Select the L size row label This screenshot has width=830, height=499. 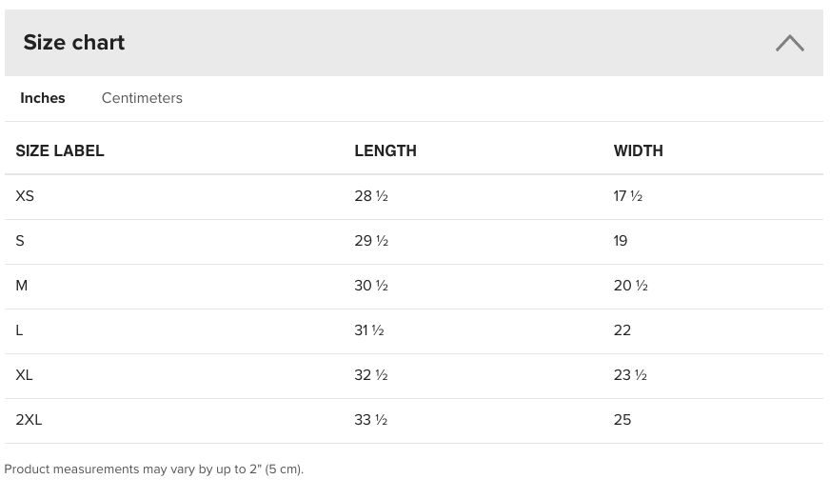pos(19,330)
